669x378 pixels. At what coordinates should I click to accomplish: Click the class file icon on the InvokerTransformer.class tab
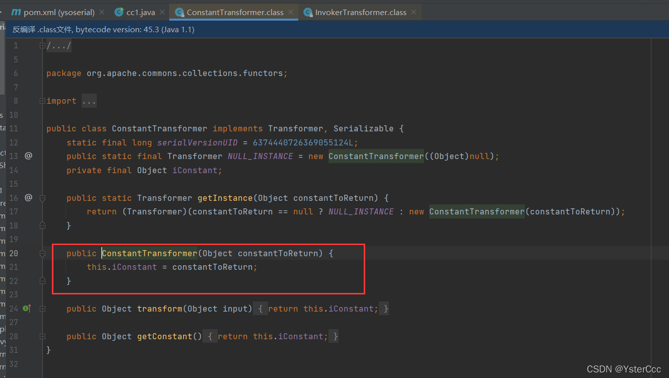point(308,12)
